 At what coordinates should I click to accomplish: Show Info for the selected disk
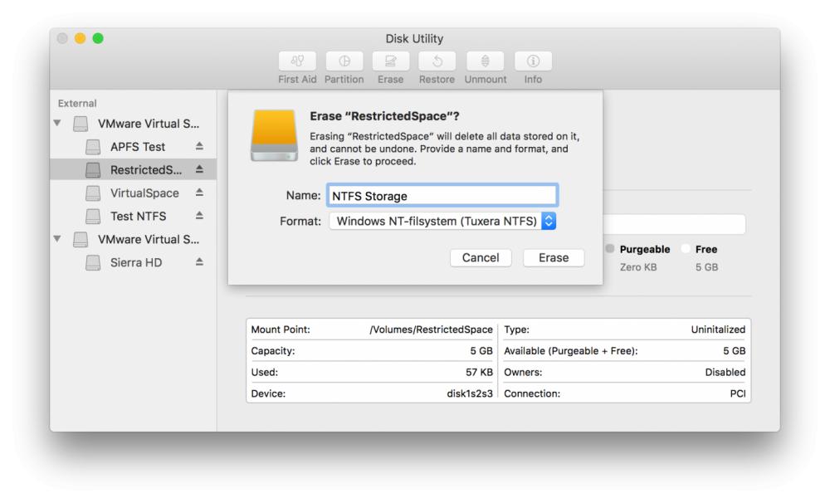532,66
